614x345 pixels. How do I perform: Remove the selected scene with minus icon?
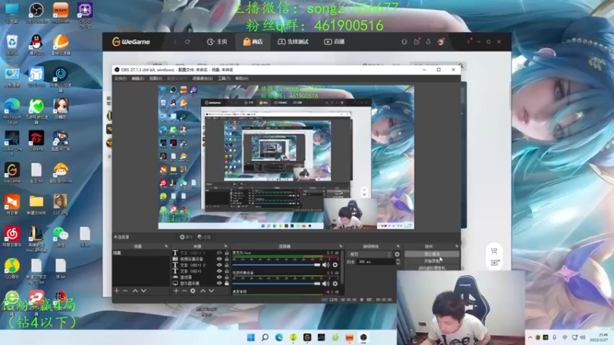click(125, 291)
